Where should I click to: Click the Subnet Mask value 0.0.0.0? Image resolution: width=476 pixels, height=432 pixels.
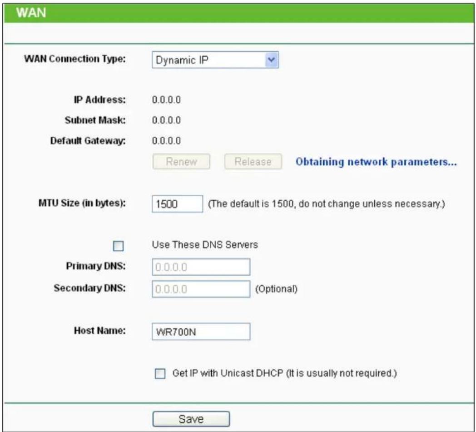point(166,120)
